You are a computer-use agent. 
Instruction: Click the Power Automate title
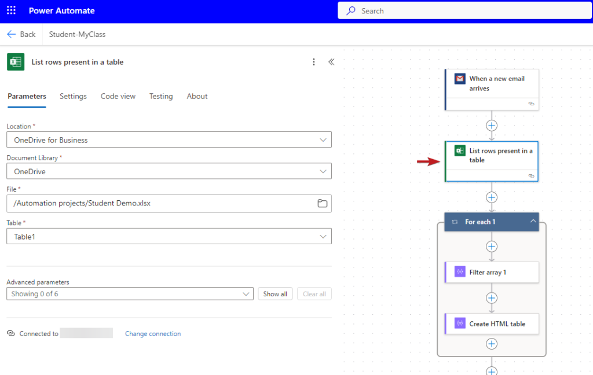[x=61, y=10]
